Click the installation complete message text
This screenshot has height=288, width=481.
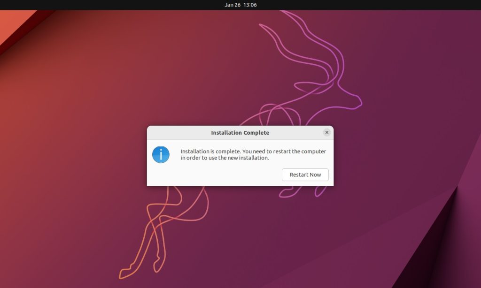click(254, 155)
